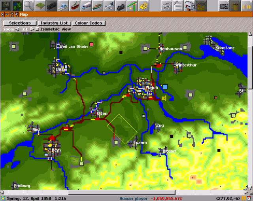253x201 pixels.
Task: Click the Luzern city label
Action: click(x=140, y=142)
